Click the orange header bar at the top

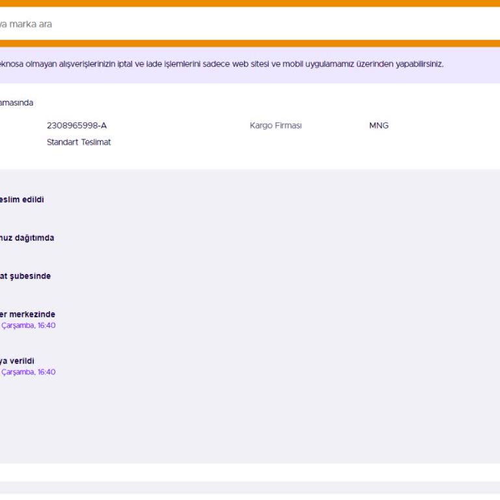coord(250,3)
